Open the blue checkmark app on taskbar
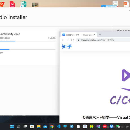130x130 pixels. (x=72, y=126)
